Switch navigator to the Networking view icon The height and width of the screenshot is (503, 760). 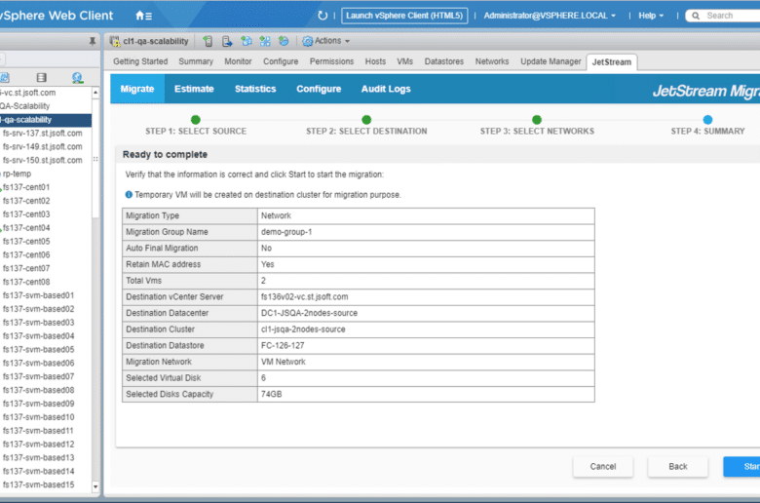[77, 78]
